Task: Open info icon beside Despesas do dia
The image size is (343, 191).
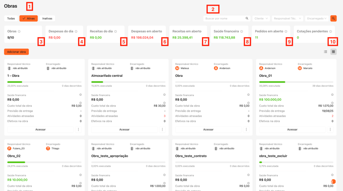Action: [x=76, y=31]
